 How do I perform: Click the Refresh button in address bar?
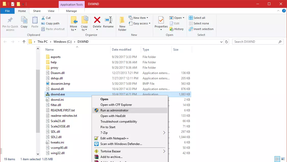[227, 42]
